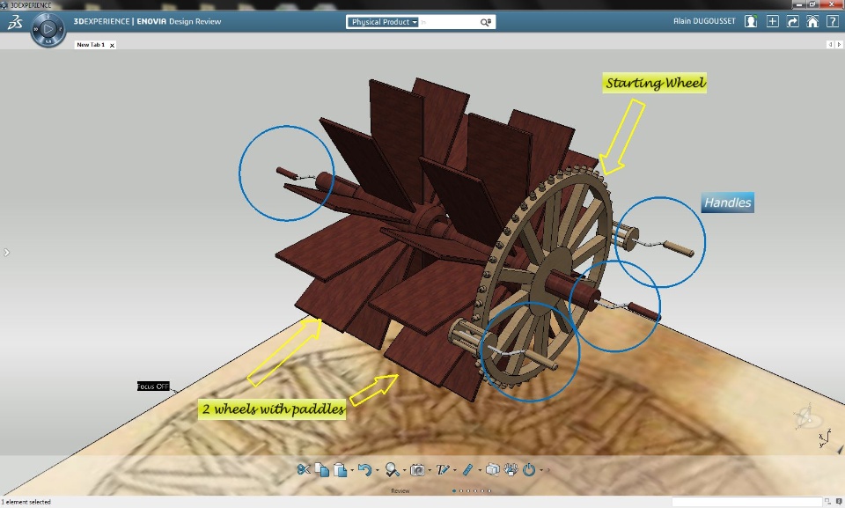The width and height of the screenshot is (845, 508).
Task: Click the hands manipulation icon
Action: [x=511, y=470]
